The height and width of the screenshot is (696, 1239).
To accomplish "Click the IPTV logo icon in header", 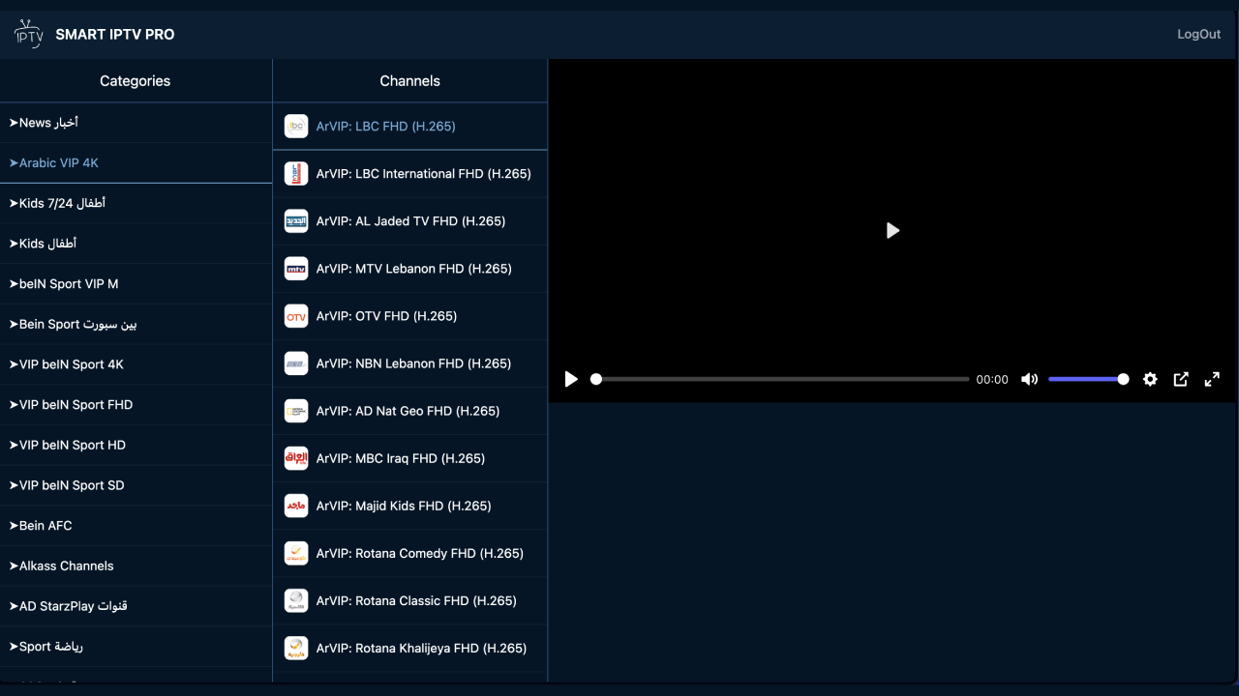I will pos(29,34).
